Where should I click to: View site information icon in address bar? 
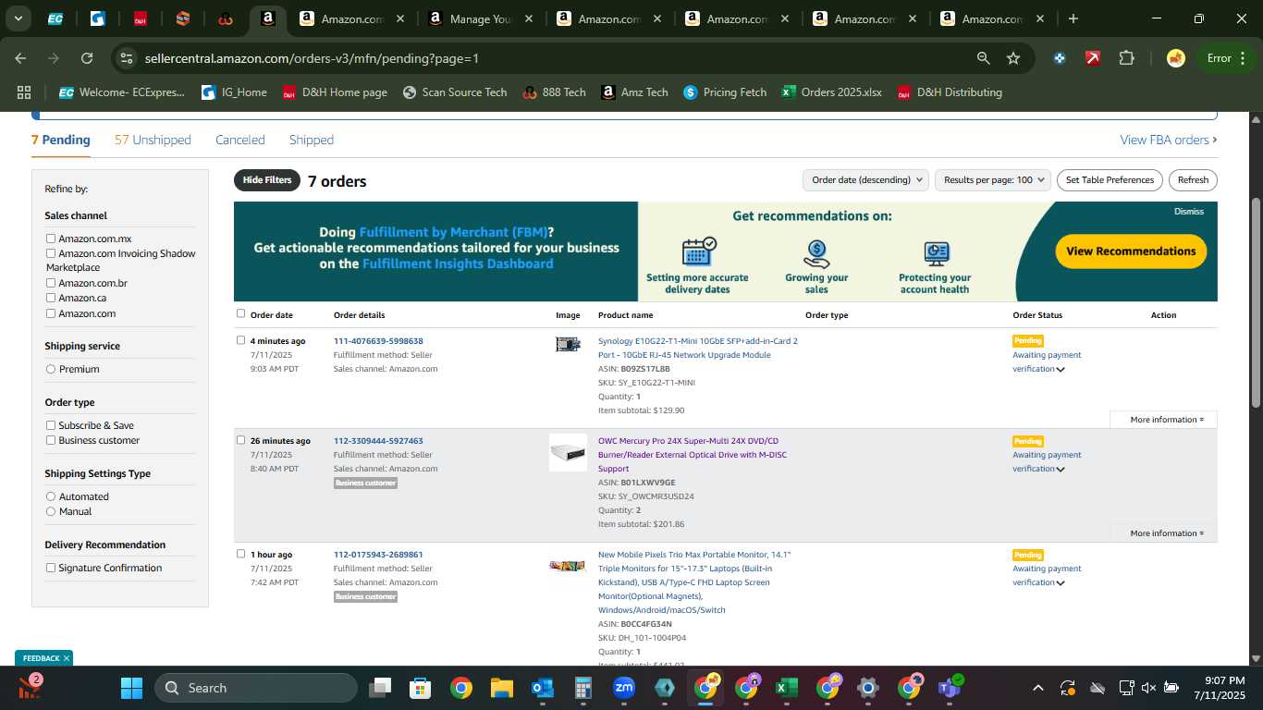pos(127,58)
